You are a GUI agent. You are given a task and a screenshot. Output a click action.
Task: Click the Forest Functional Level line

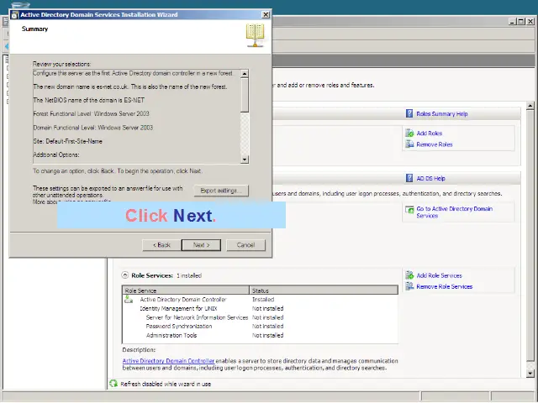91,113
